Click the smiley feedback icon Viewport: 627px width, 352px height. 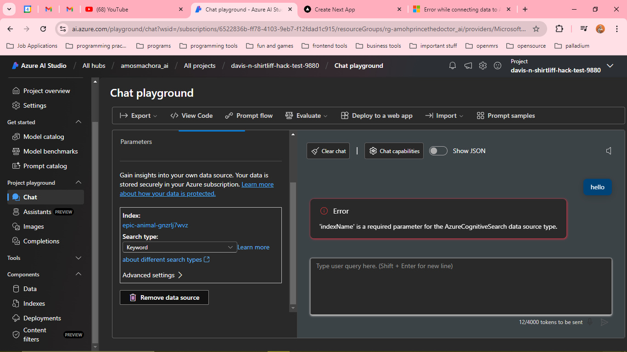pos(498,66)
